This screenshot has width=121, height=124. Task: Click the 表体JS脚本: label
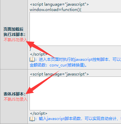point(15,94)
